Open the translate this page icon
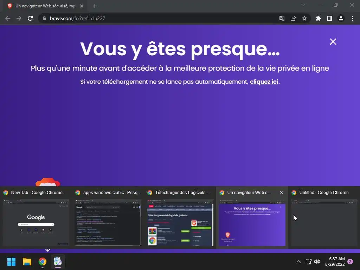This screenshot has height=270, width=360. tap(282, 18)
